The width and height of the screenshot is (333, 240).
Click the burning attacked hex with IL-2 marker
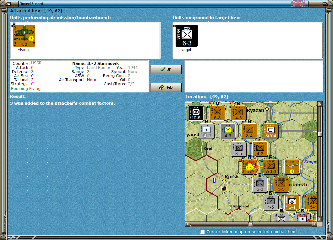(249, 167)
